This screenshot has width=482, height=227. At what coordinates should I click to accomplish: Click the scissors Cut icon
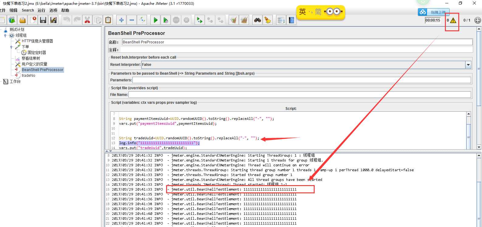pyautogui.click(x=87, y=20)
